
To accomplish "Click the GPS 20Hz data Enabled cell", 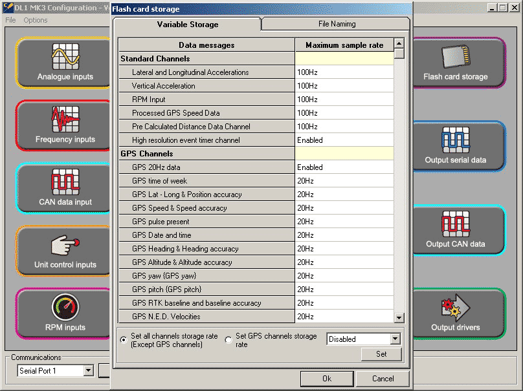I will click(344, 167).
